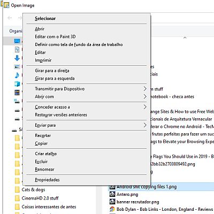Select item 'ange Sites & How to use Free Web'
Screen dimensions: 214x214
pos(182,112)
